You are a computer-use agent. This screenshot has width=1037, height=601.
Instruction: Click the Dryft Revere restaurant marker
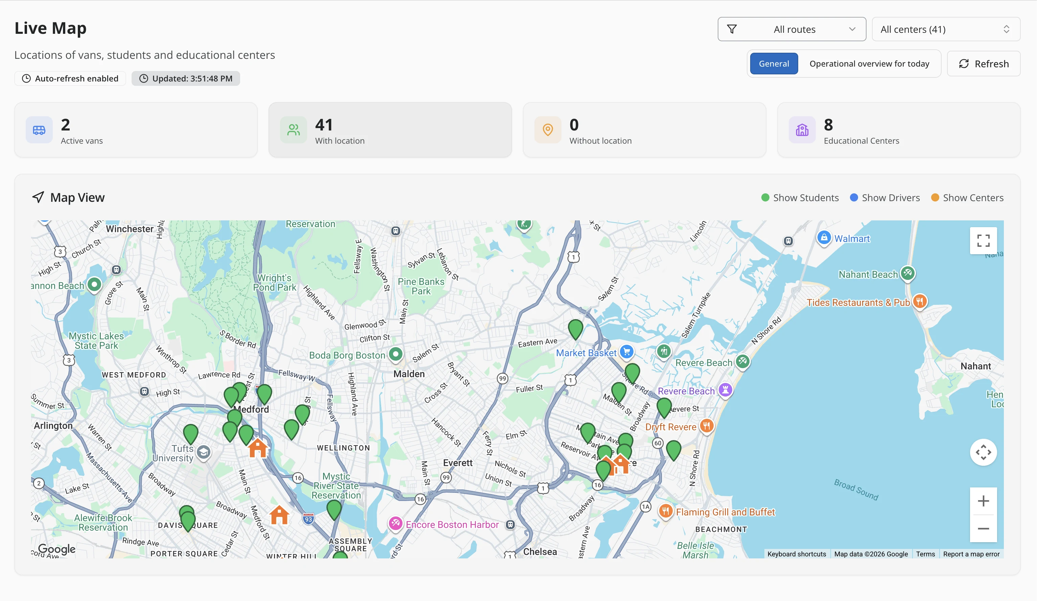pyautogui.click(x=707, y=426)
